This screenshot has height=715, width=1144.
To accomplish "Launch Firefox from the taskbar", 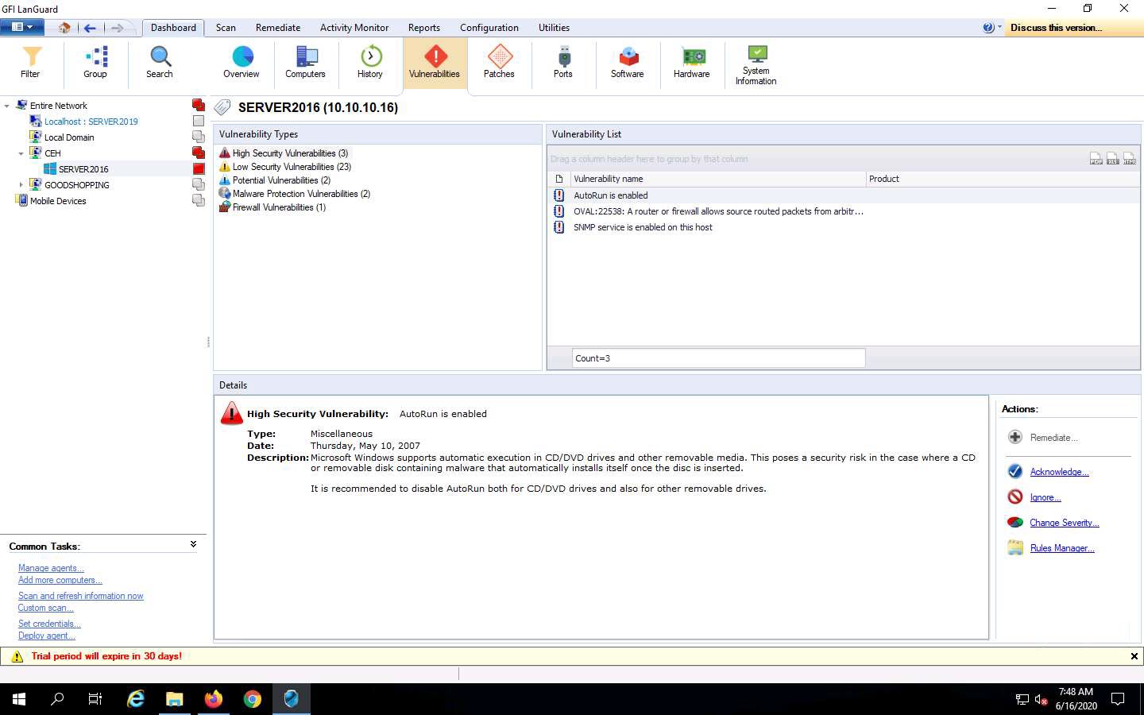I will click(x=214, y=699).
